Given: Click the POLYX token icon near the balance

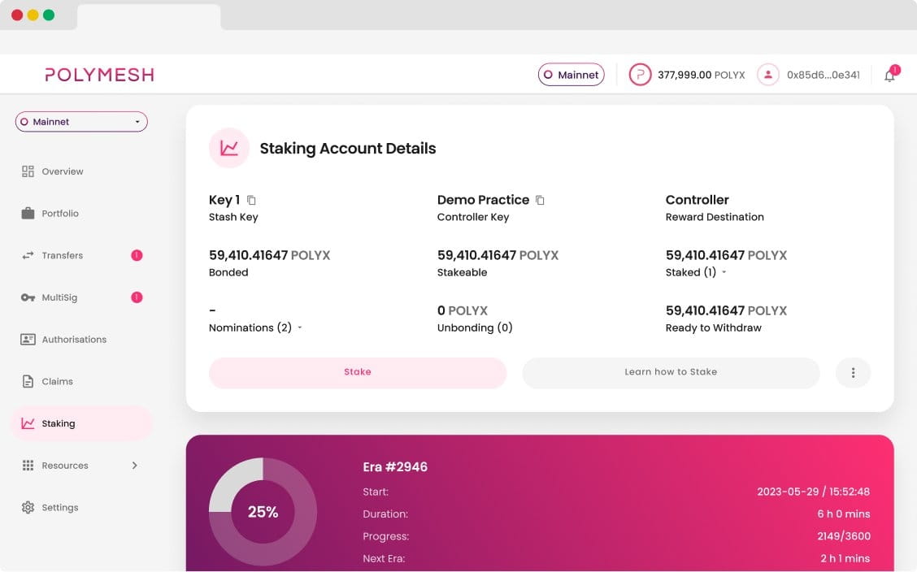Looking at the screenshot, I should pyautogui.click(x=640, y=74).
